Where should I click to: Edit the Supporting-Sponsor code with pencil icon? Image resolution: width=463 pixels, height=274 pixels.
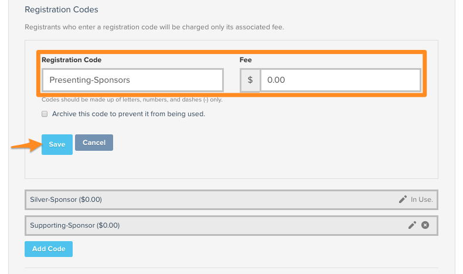coord(412,225)
